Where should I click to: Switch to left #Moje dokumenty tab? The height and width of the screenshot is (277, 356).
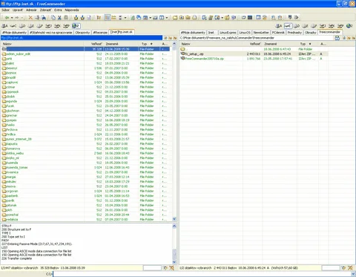point(14,33)
